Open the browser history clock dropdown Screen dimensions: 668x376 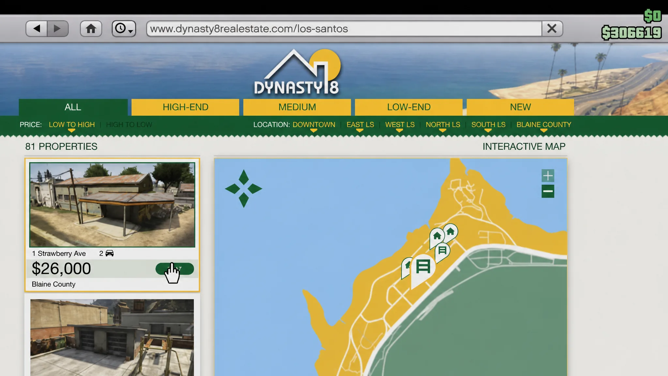[x=124, y=29]
